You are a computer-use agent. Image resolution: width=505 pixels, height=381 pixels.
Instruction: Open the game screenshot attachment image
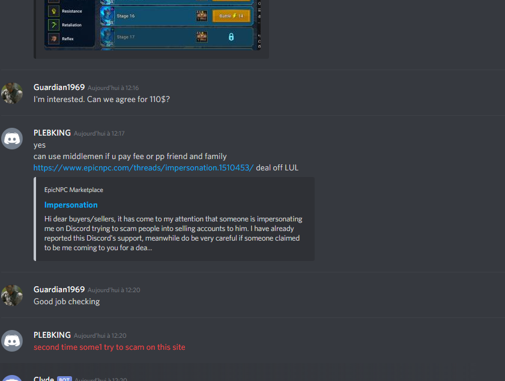[153, 25]
